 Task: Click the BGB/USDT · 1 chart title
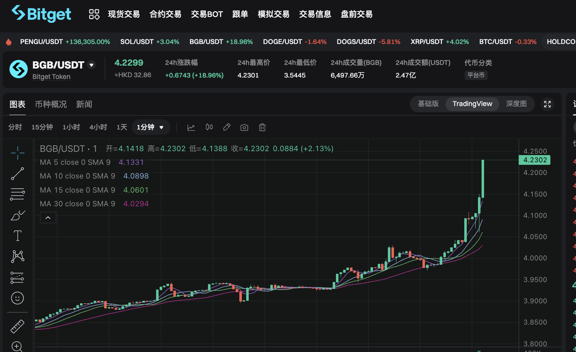(x=68, y=149)
